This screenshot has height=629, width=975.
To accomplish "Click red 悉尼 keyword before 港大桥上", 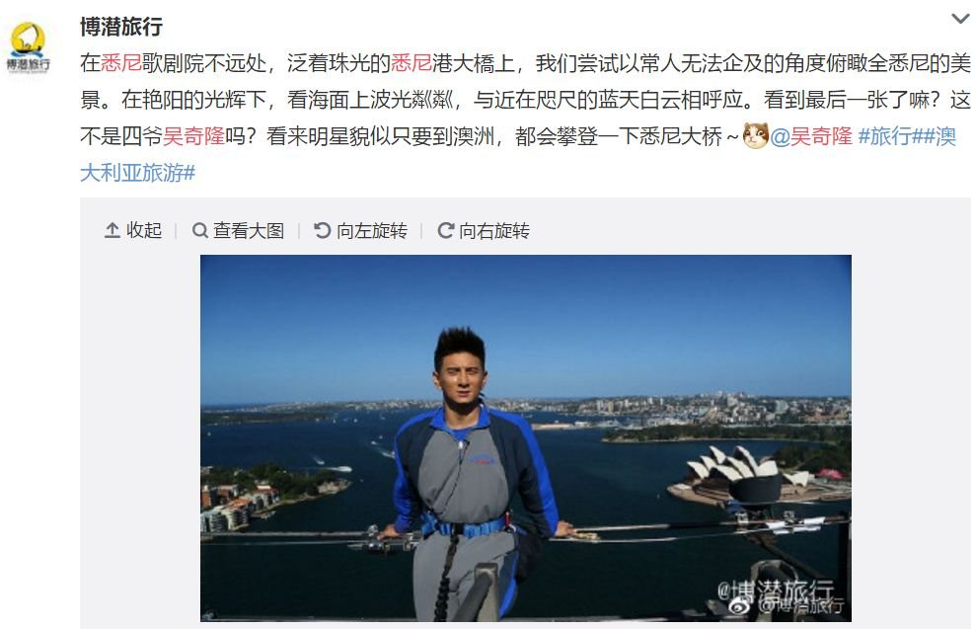I will point(411,63).
